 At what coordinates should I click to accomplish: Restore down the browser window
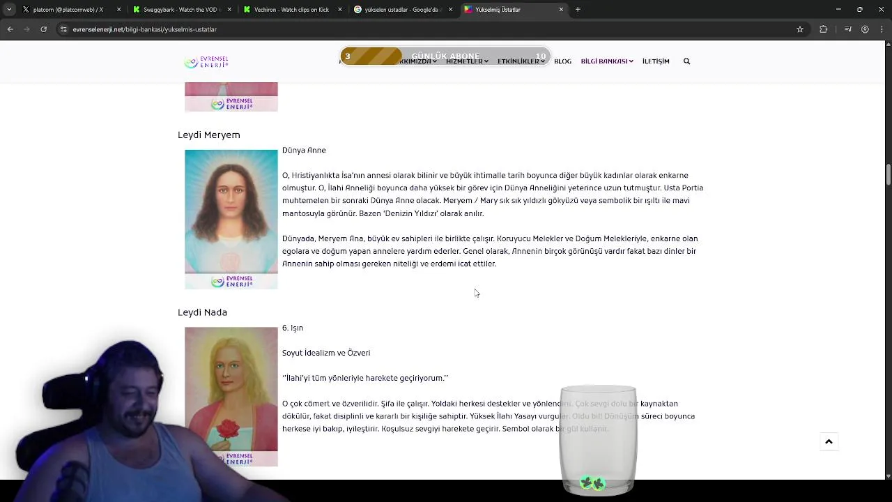(859, 10)
